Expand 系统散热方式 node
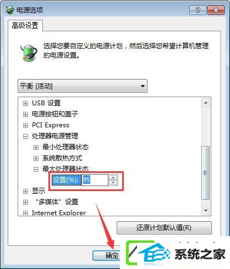Screen dimensions: 230x269 coord(36,159)
